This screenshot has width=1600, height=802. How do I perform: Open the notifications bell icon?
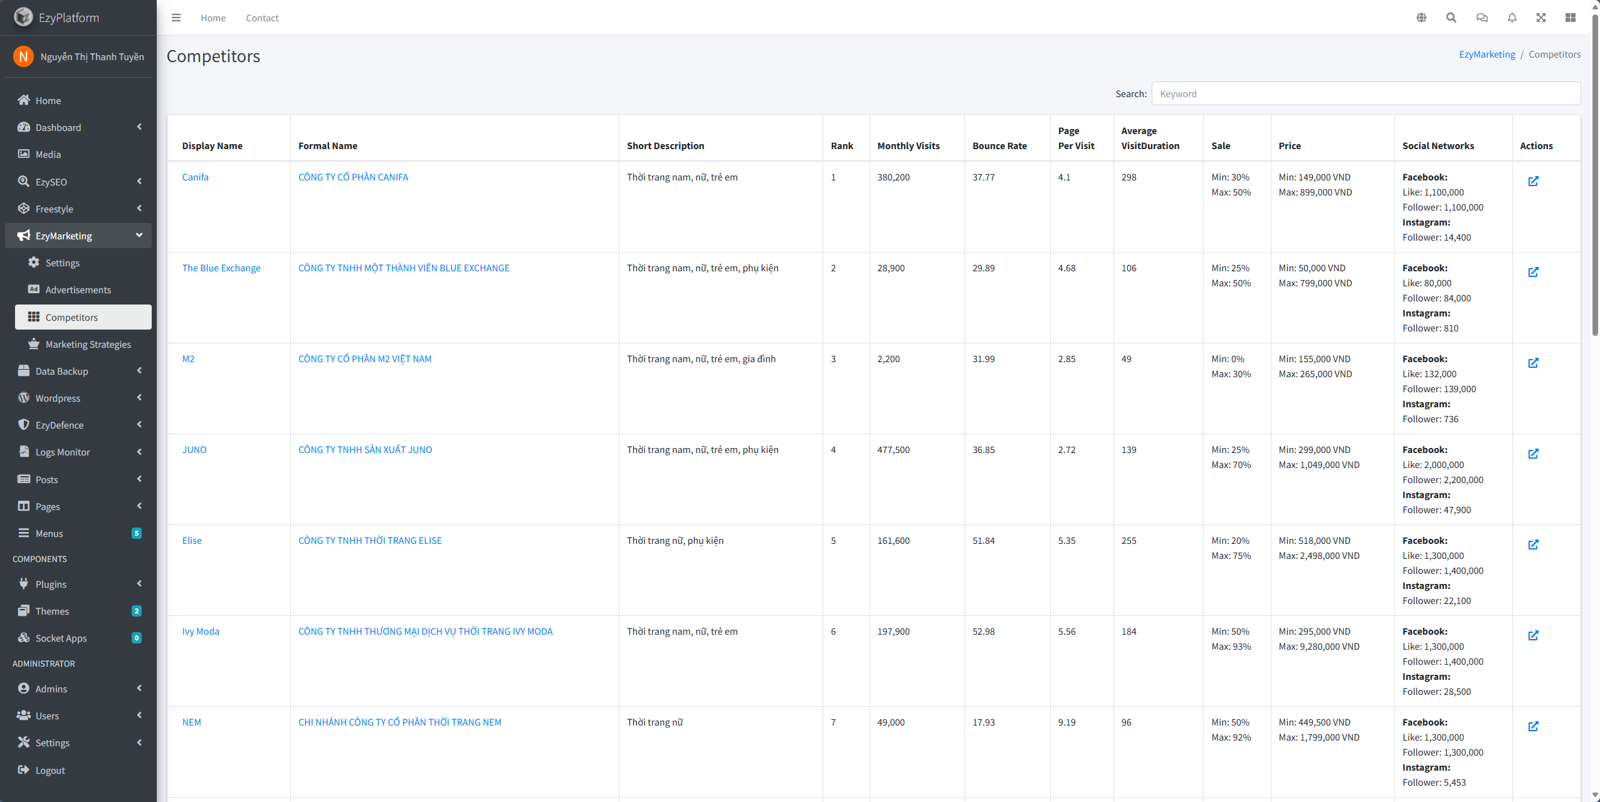(1512, 18)
